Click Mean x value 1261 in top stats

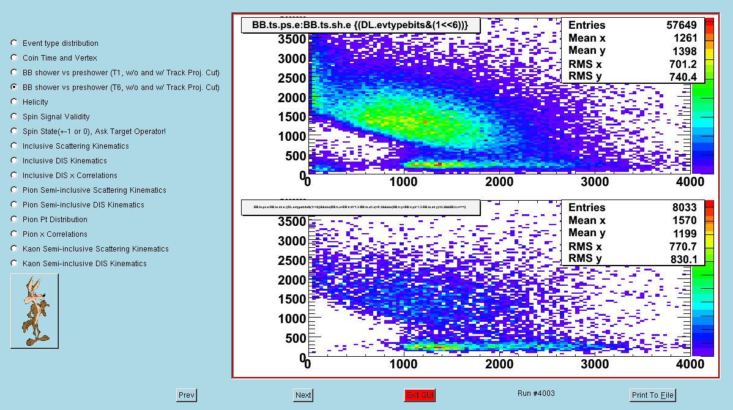click(x=685, y=38)
